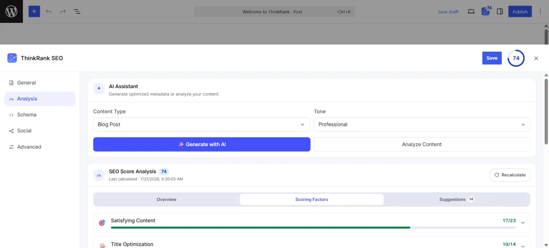The image size is (549, 248).
Task: Open the Content Type dropdown
Action: [201, 124]
